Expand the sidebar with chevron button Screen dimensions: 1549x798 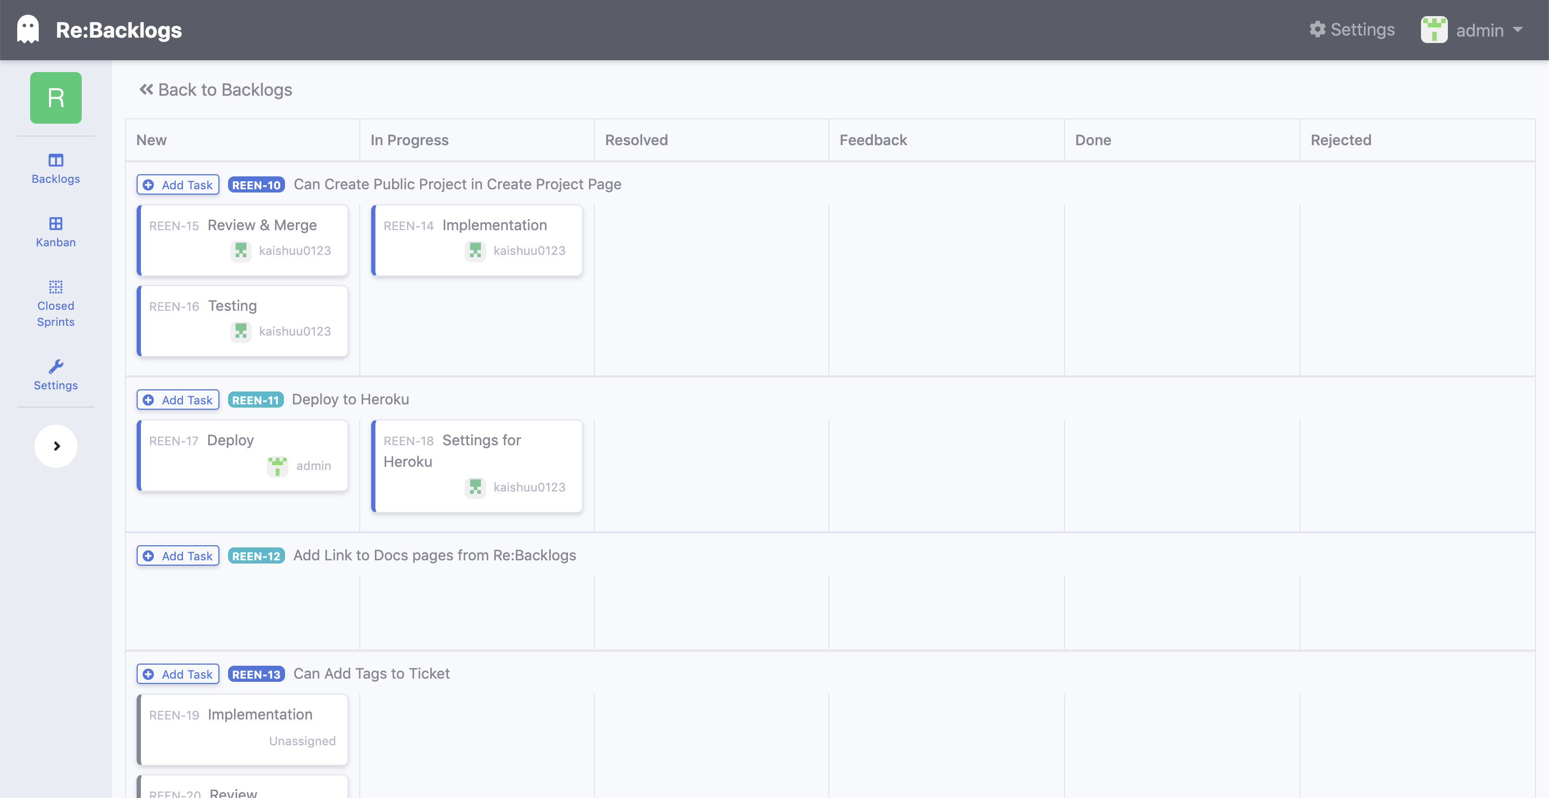tap(55, 446)
